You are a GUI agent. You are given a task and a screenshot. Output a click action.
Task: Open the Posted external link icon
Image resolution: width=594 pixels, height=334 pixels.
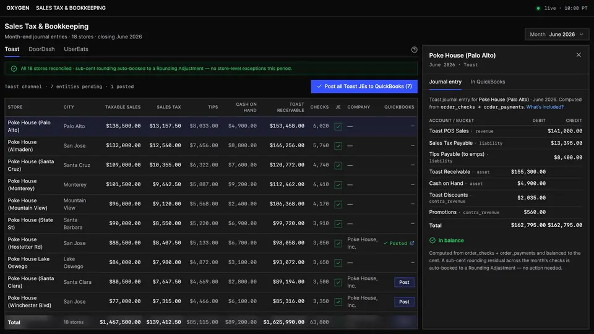click(412, 243)
